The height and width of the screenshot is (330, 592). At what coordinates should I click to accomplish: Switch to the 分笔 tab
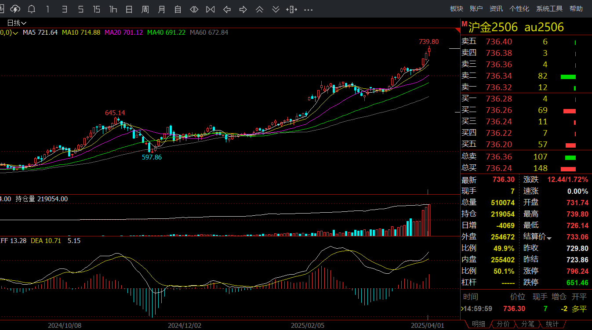(x=528, y=324)
